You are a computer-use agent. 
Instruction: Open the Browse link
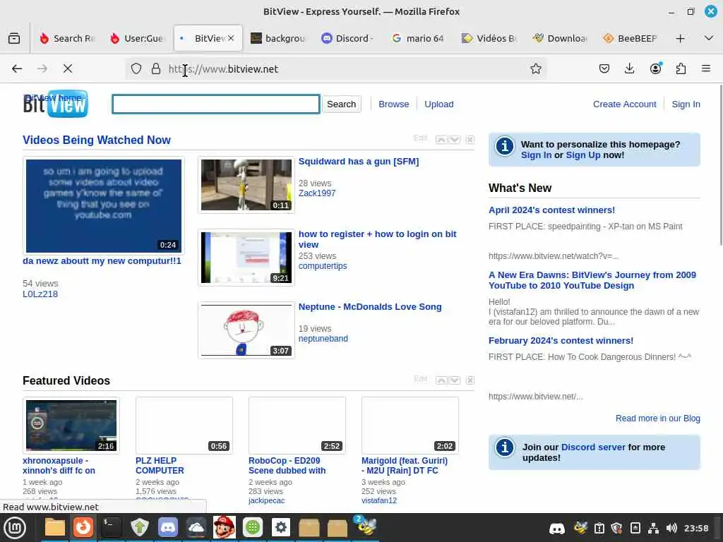click(x=394, y=104)
